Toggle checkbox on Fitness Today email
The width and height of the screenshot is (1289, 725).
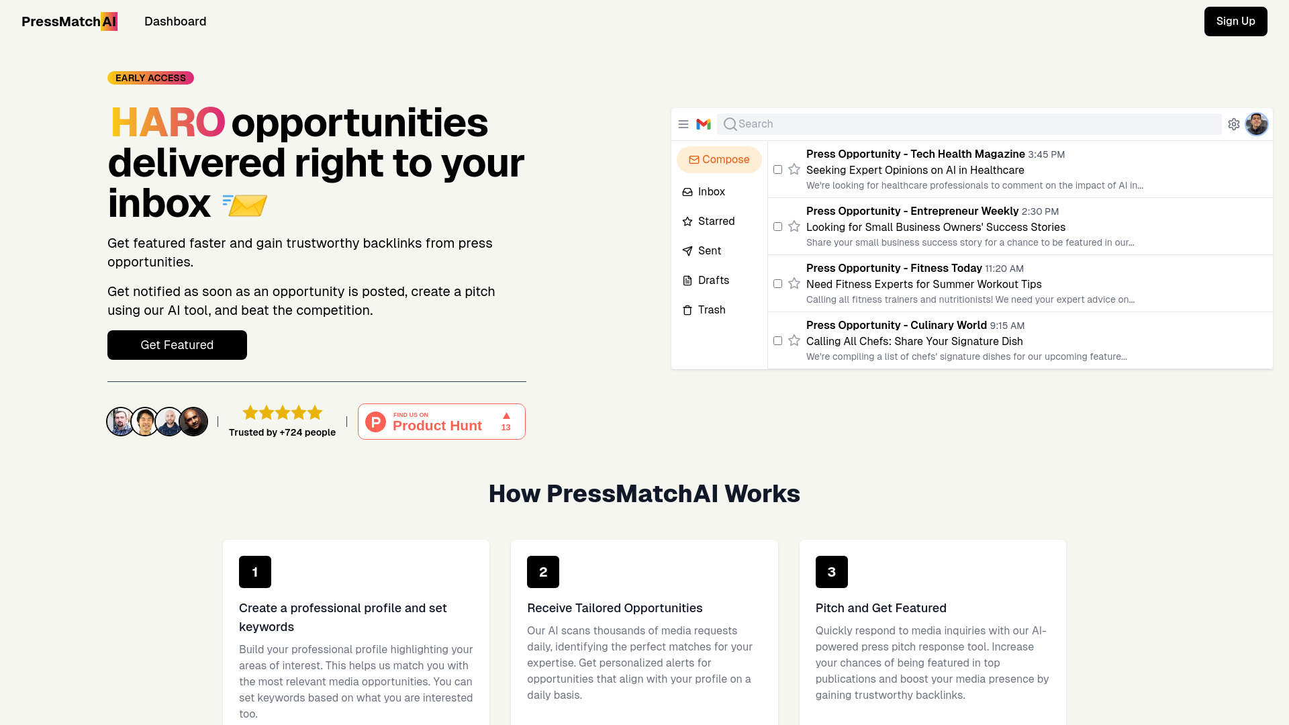[x=777, y=283]
